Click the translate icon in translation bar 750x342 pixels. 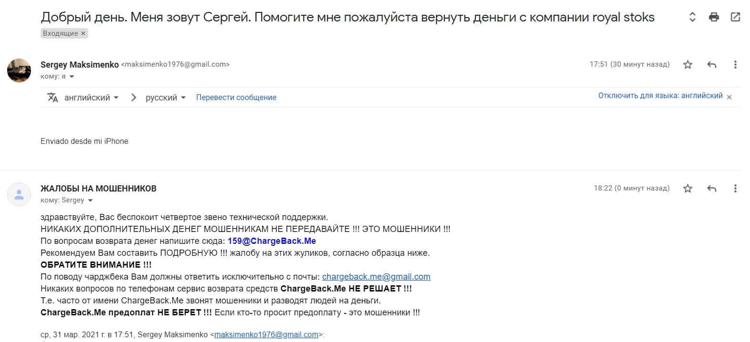coord(52,98)
